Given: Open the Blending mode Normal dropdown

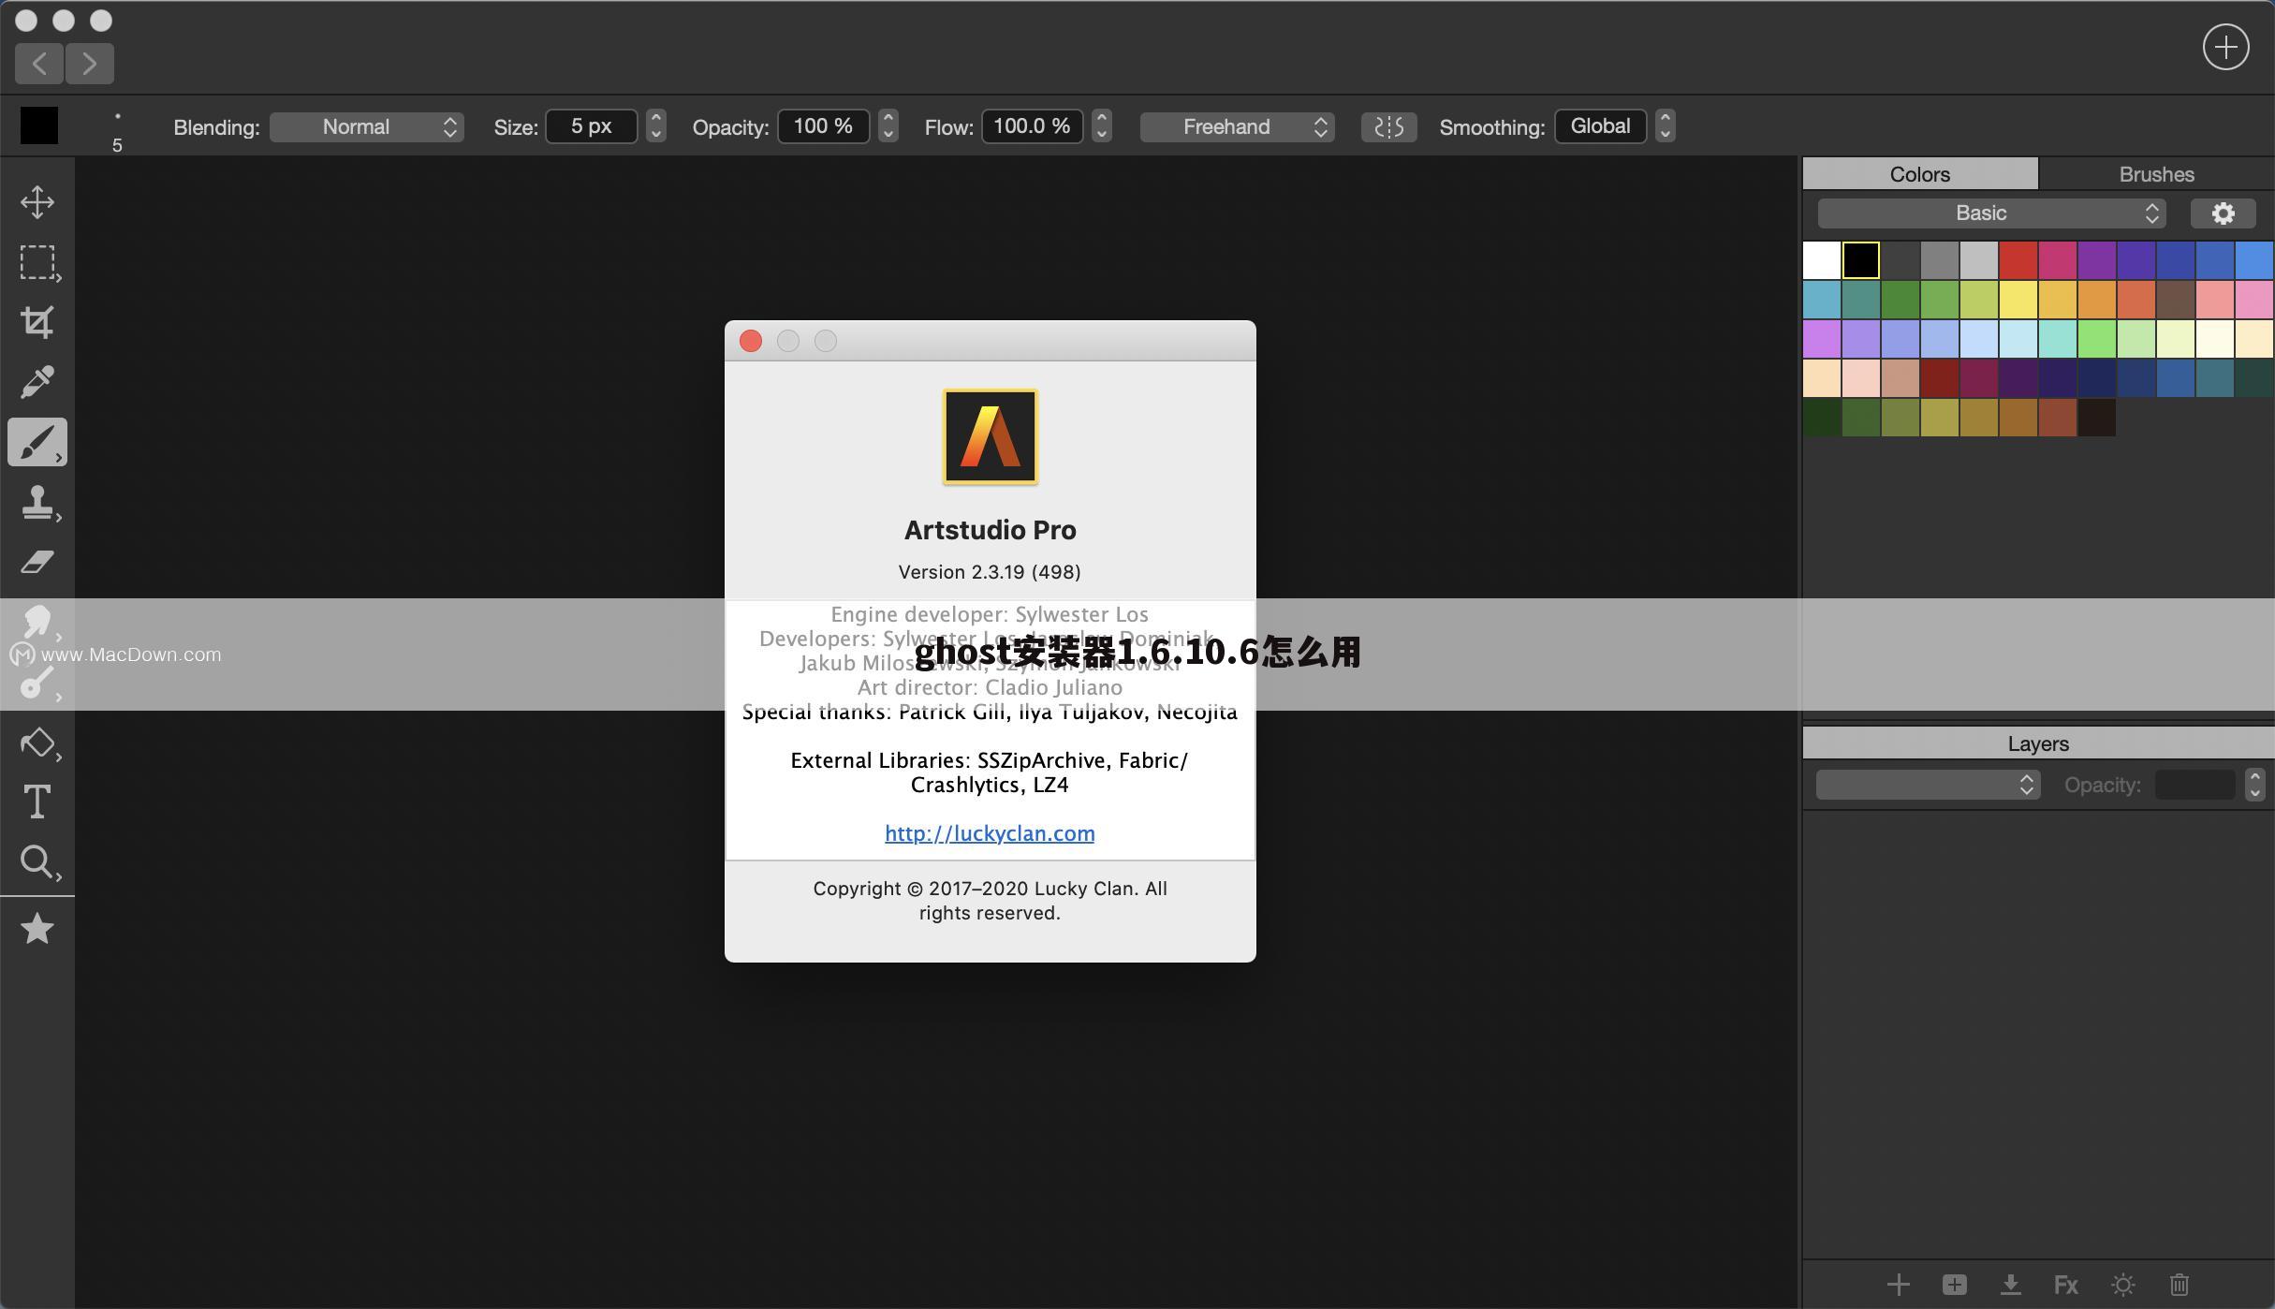Looking at the screenshot, I should pyautogui.click(x=367, y=127).
